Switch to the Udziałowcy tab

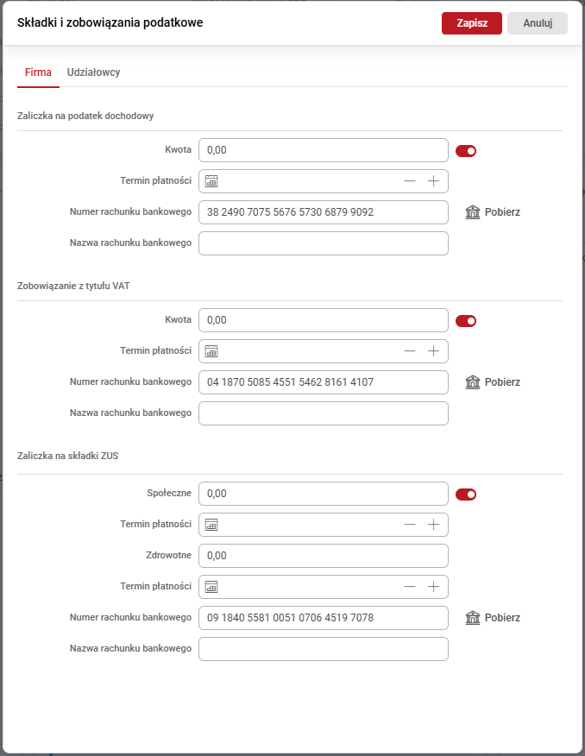coord(93,72)
